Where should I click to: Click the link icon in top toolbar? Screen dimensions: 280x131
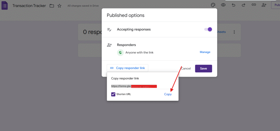coord(254,5)
